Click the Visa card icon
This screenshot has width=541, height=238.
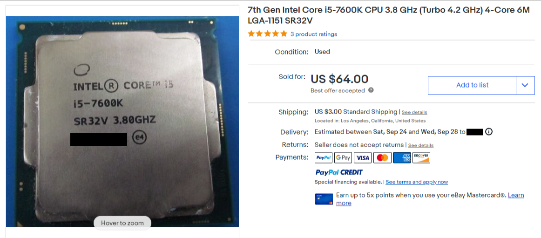click(x=363, y=157)
